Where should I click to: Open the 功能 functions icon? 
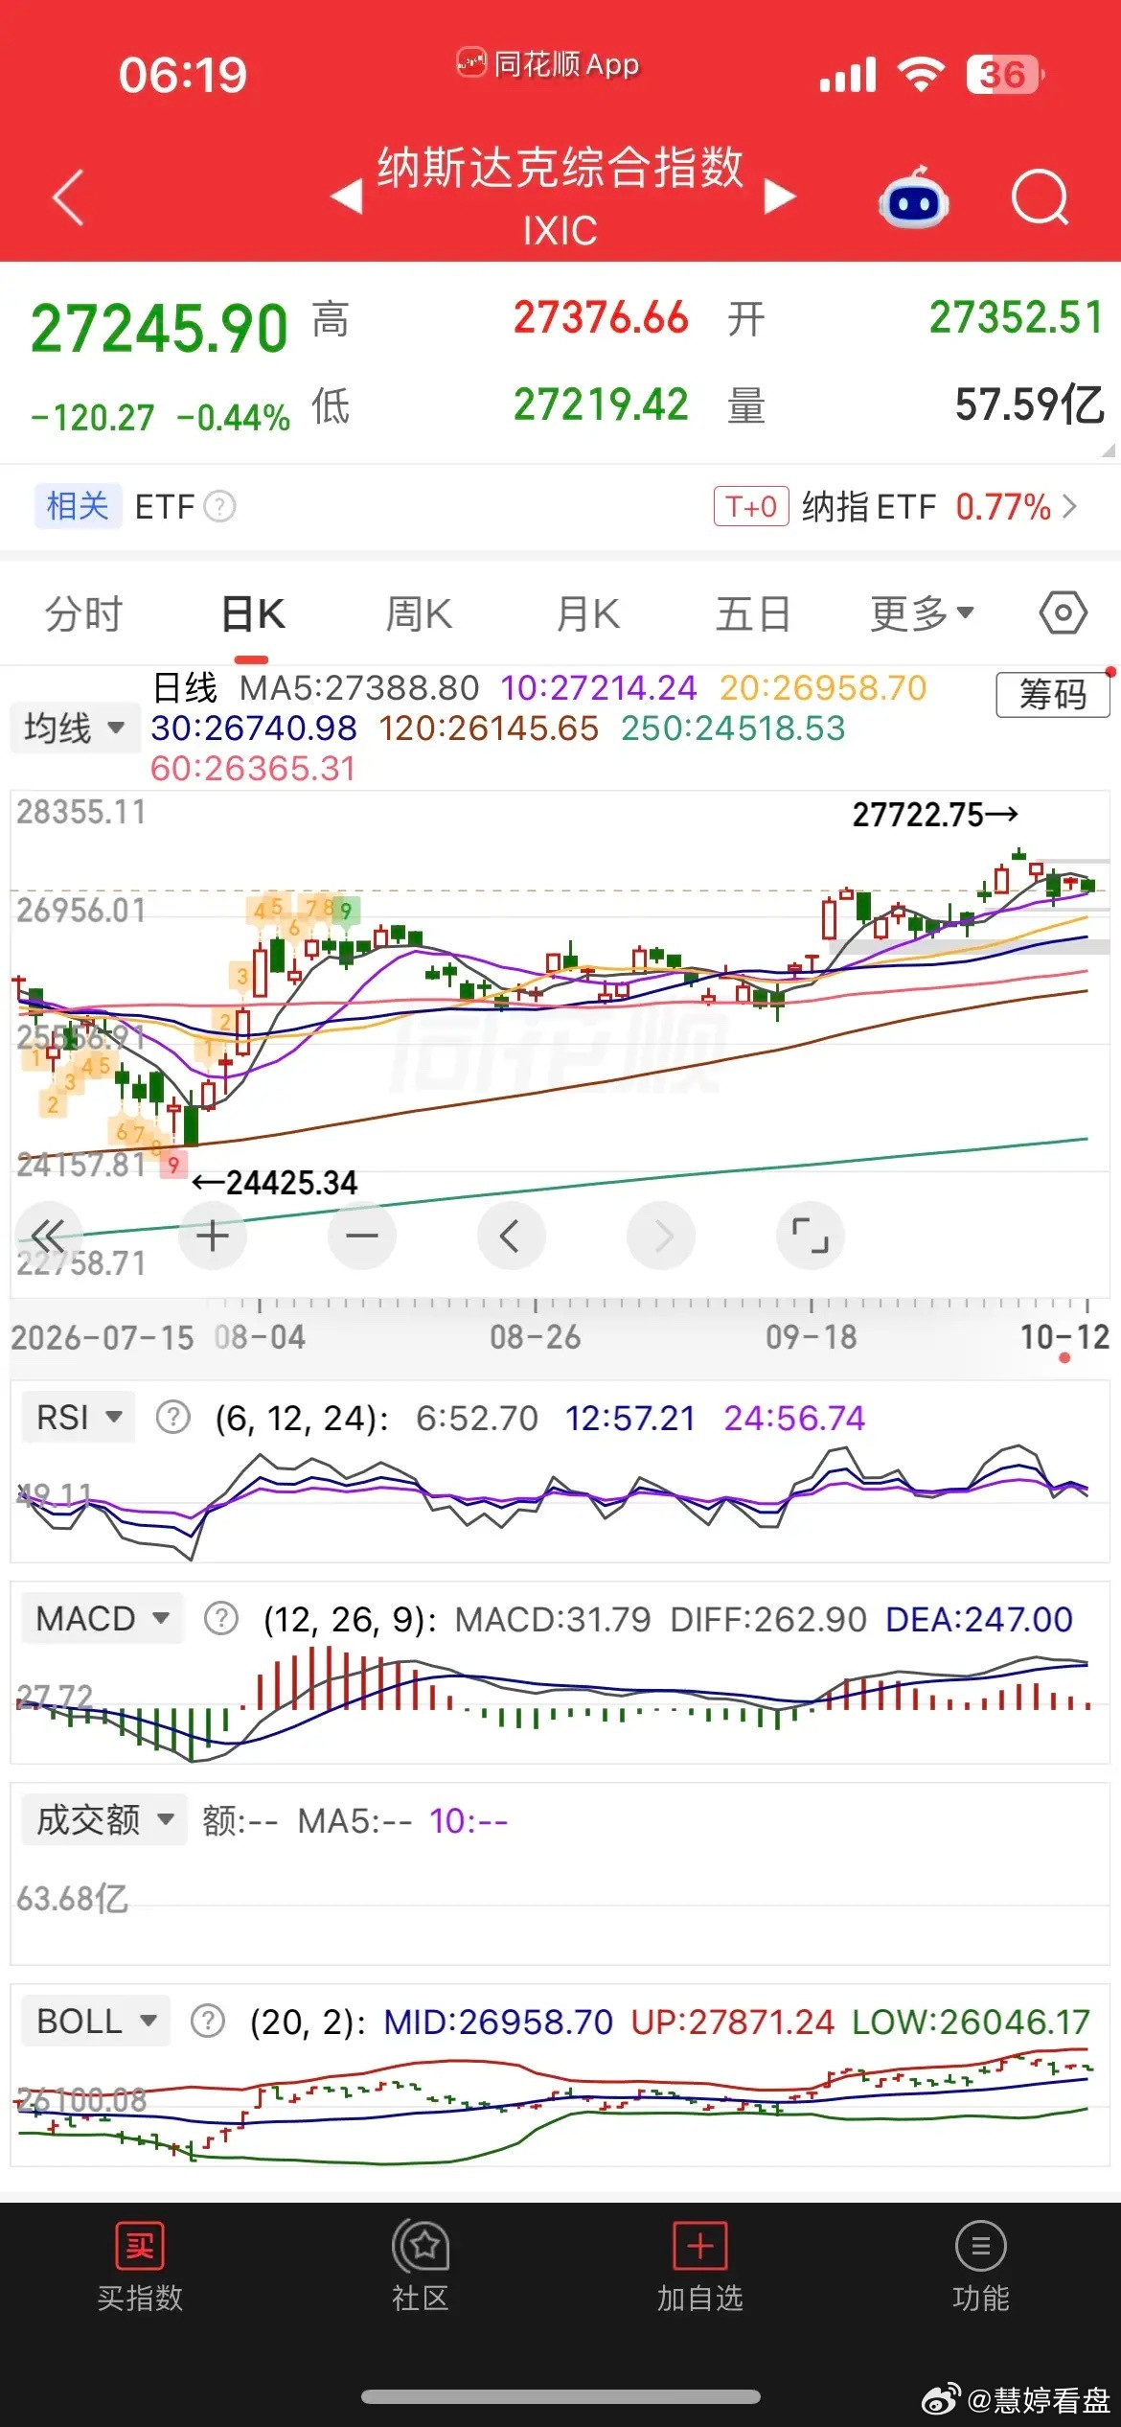(981, 2246)
